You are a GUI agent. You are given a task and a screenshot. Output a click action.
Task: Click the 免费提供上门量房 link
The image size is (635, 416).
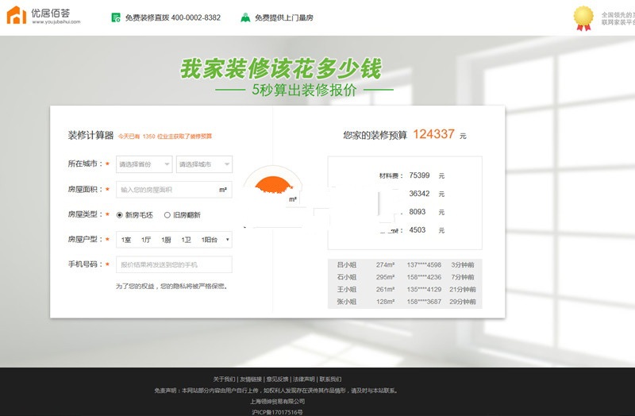point(284,17)
